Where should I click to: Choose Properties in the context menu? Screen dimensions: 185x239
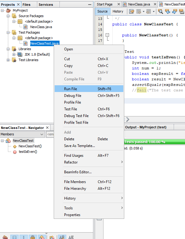click(x=89, y=215)
